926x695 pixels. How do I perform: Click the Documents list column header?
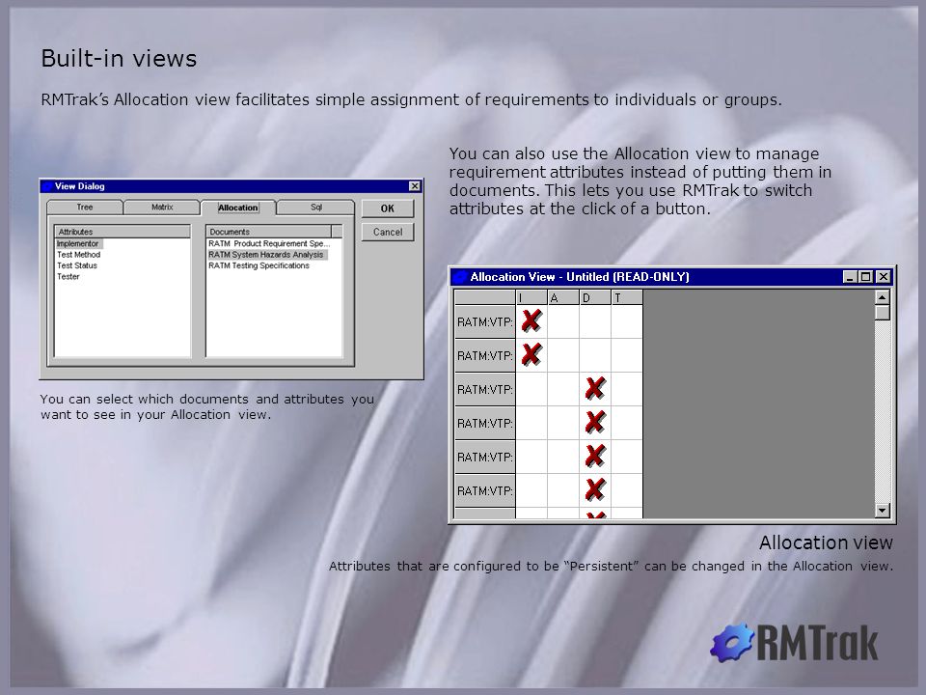(x=269, y=232)
